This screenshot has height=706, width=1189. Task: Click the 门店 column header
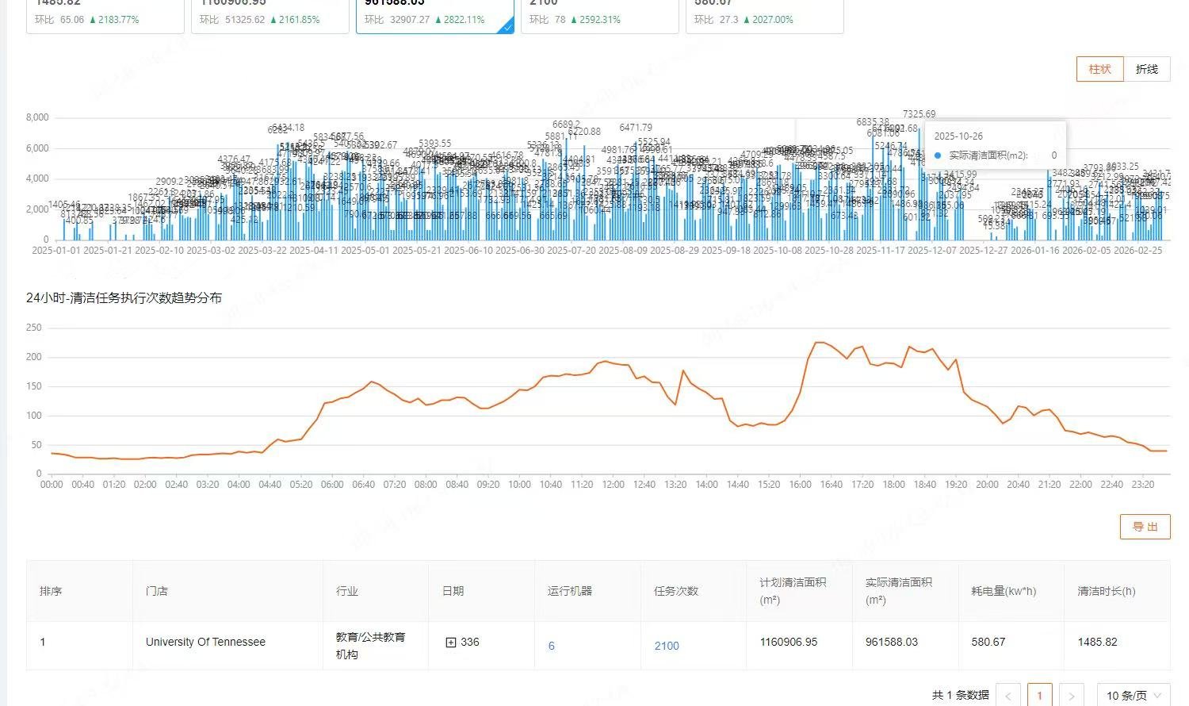[157, 591]
